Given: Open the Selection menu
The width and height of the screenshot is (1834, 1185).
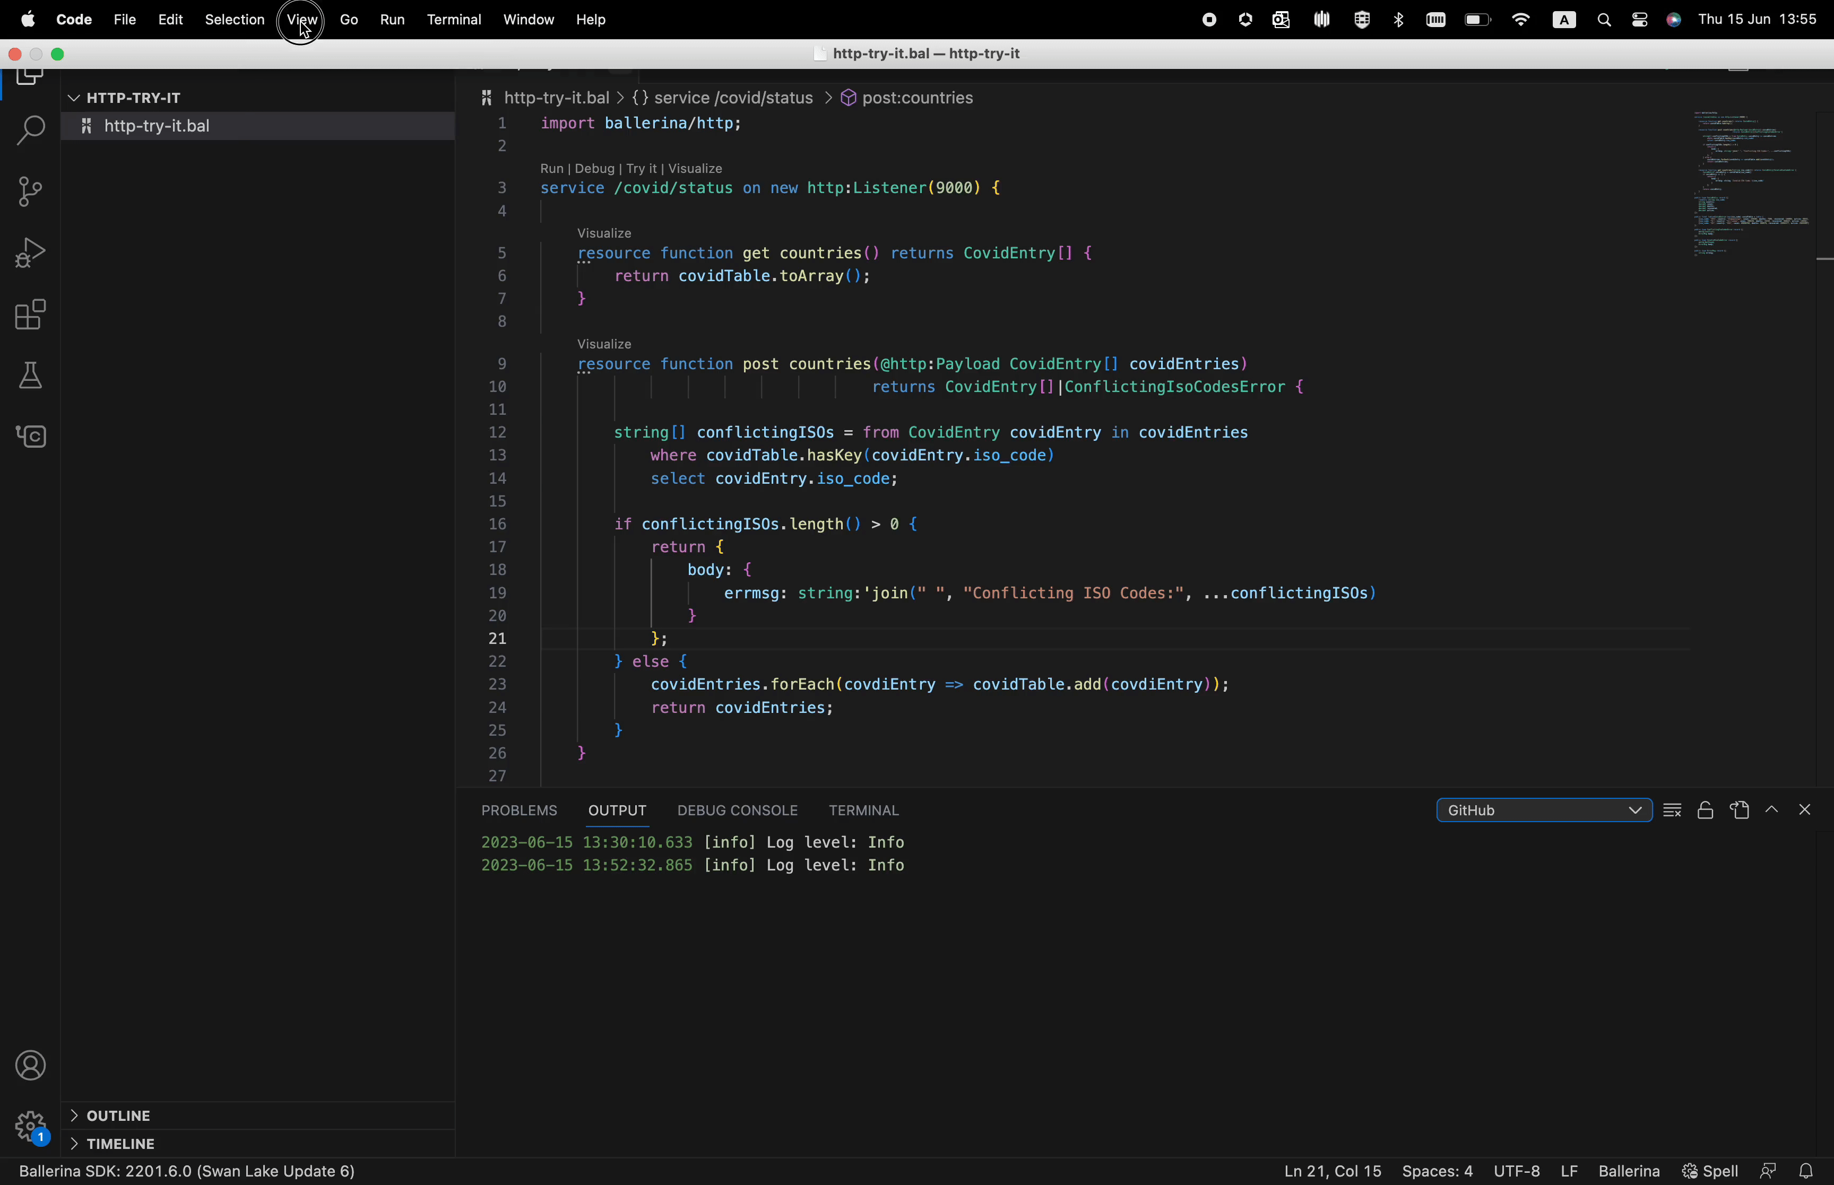Looking at the screenshot, I should (x=235, y=20).
